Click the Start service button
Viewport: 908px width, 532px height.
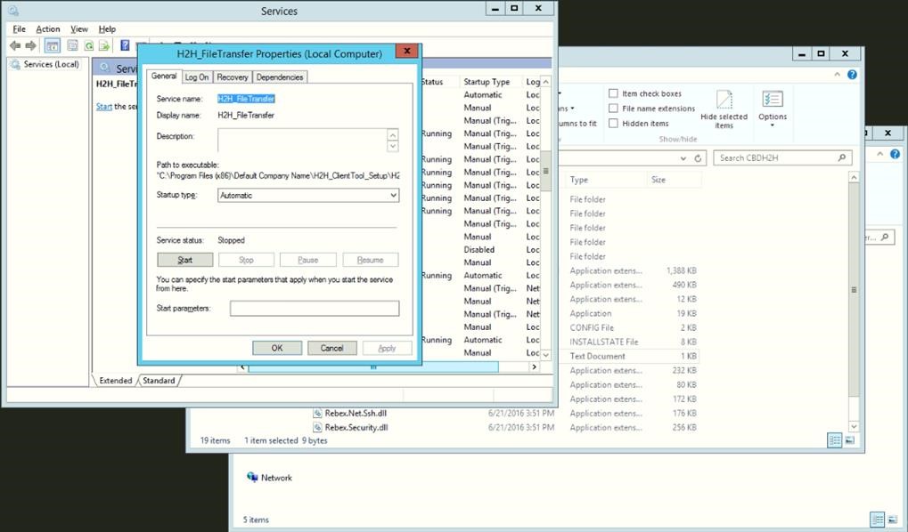coord(185,260)
